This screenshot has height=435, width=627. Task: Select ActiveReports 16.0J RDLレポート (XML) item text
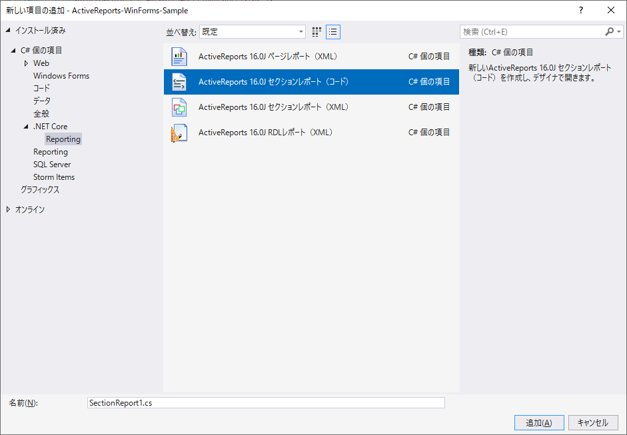coord(267,133)
